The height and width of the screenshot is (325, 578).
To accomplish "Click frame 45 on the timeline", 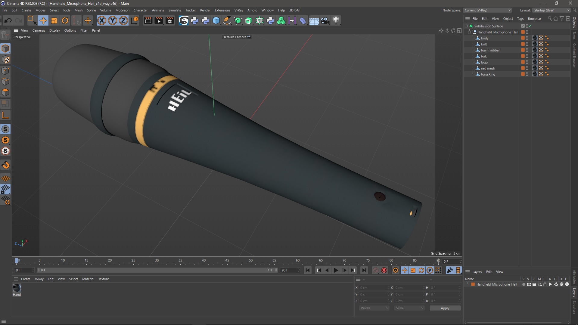I will [227, 261].
